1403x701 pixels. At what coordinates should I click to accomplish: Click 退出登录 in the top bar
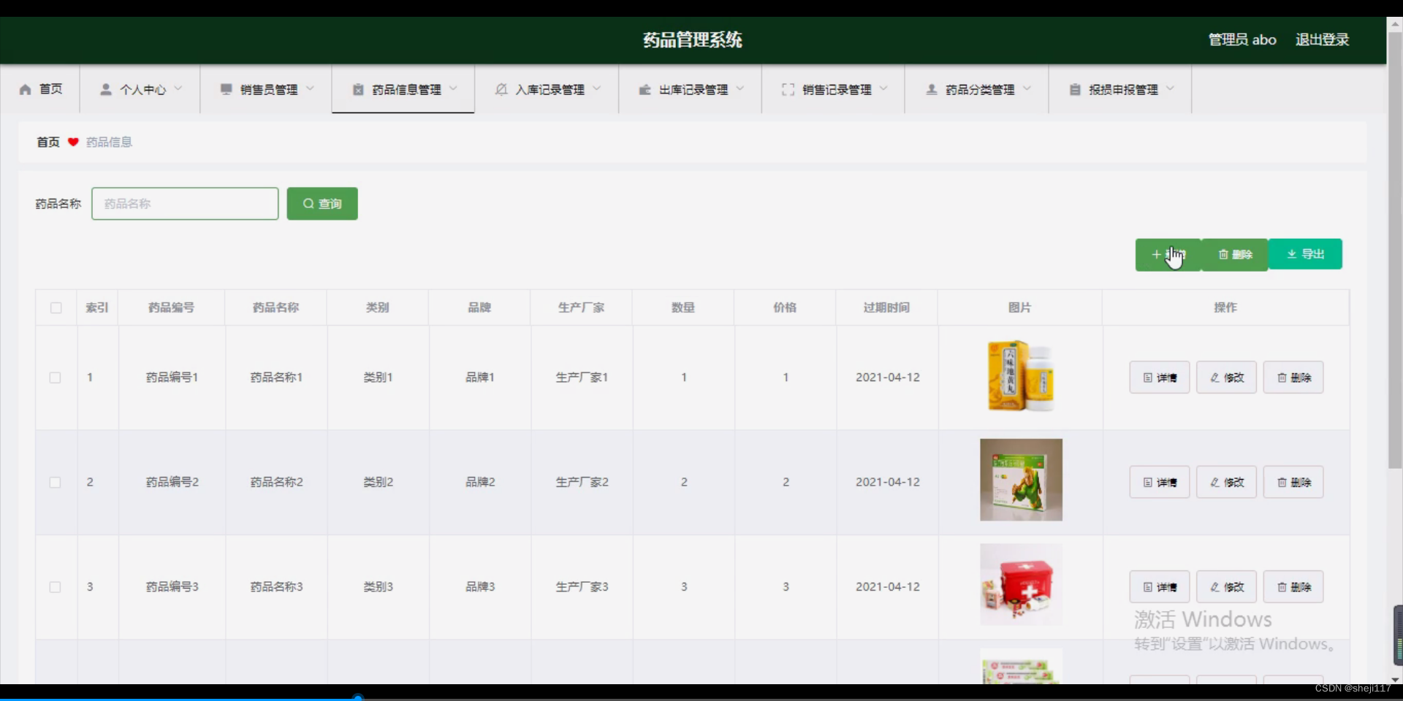pyautogui.click(x=1322, y=39)
